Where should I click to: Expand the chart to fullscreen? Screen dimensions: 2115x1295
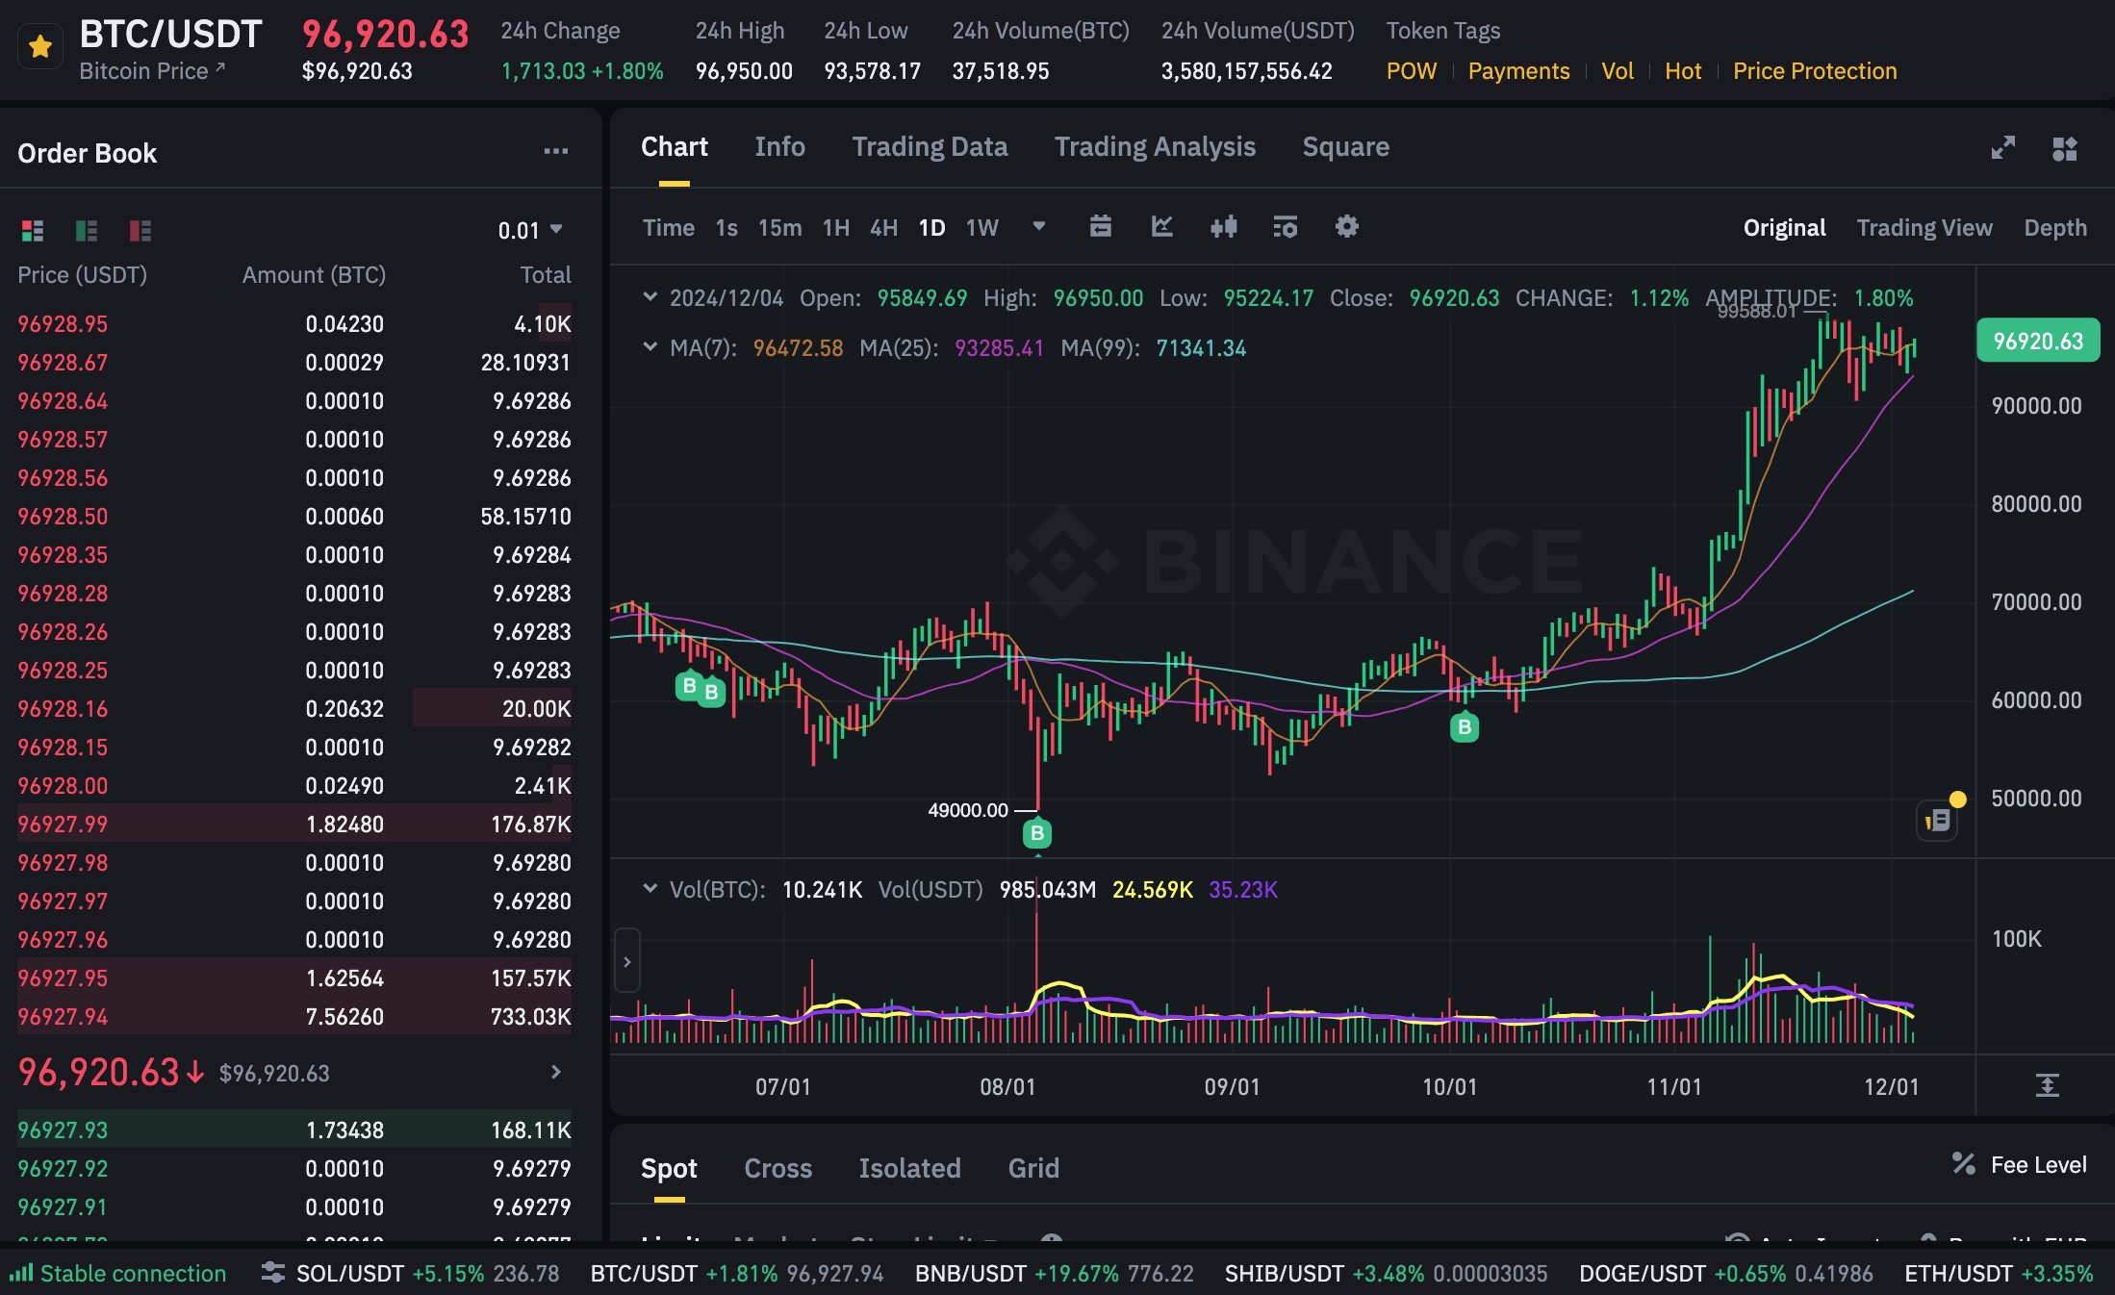(x=2002, y=148)
